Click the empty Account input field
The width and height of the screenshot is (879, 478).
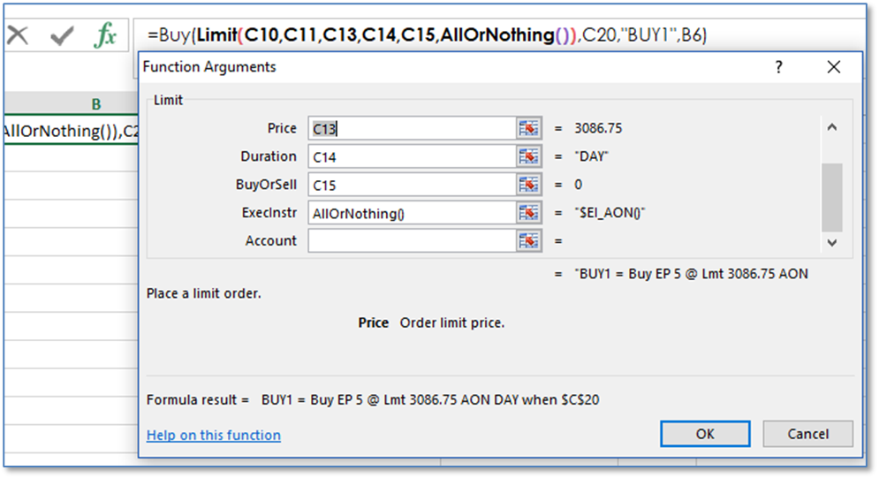point(412,240)
